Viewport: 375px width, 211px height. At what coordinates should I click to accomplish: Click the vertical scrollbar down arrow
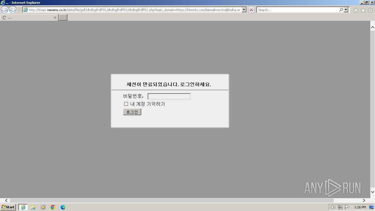tap(373, 192)
